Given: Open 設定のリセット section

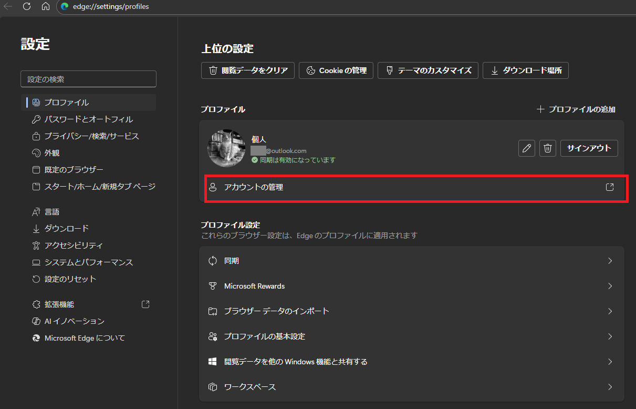Looking at the screenshot, I should click(88, 279).
